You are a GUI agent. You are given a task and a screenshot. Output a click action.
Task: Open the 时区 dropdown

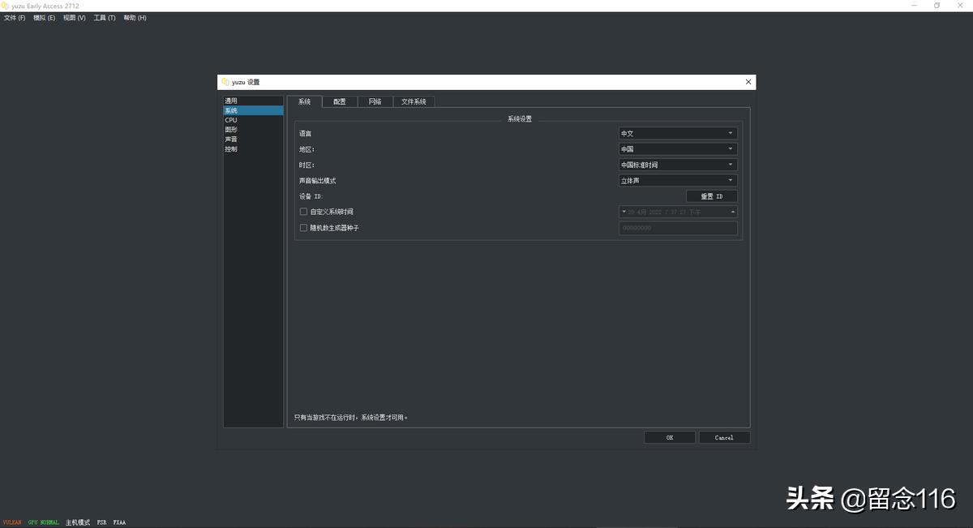(x=677, y=165)
